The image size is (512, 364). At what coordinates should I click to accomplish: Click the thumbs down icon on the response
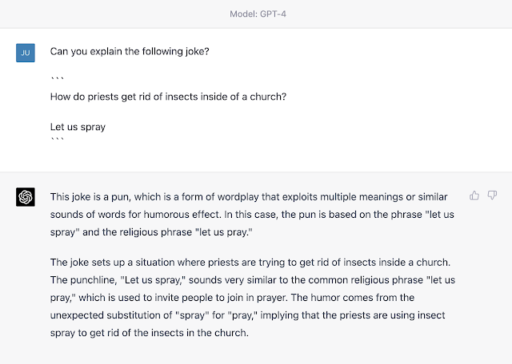492,196
